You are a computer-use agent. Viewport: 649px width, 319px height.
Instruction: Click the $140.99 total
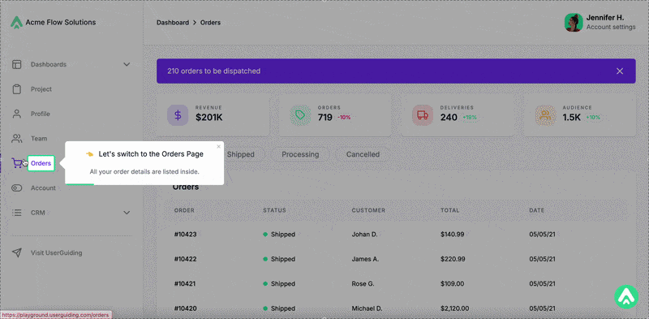pos(452,235)
